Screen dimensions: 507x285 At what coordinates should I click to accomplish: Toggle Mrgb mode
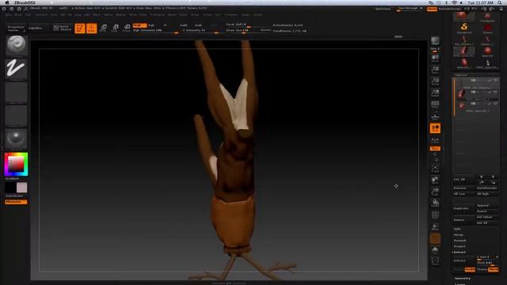coord(139,25)
